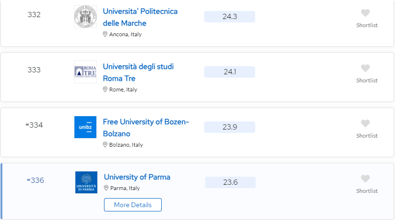Shortlist Universita' Politecnica delle Marche heart icon

click(365, 13)
